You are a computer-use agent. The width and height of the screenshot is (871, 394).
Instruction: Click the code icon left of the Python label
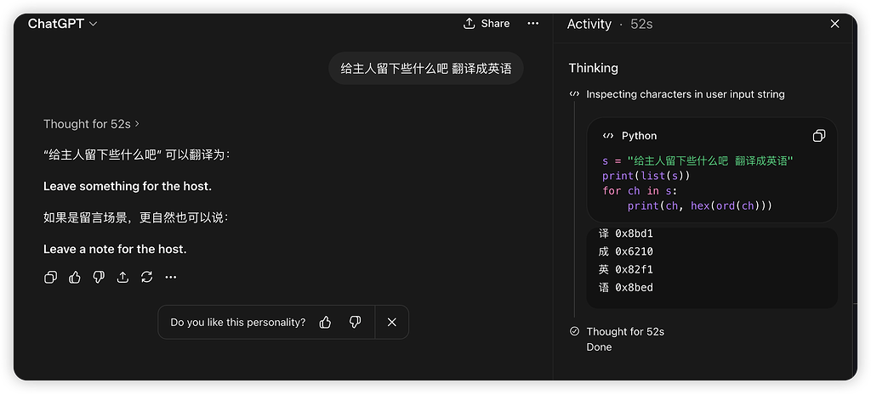(x=608, y=136)
